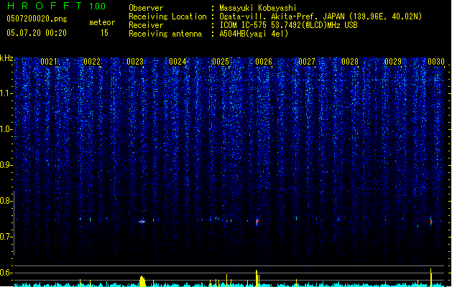Click the Receiver value ICOM IC-575
The image size is (452, 287).
(x=244, y=25)
